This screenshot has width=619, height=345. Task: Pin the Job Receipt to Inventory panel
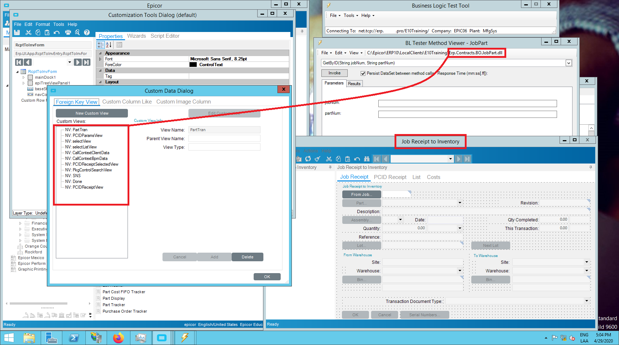[591, 167]
